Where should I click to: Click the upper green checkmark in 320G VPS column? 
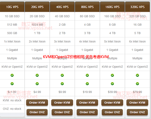(x=137, y=75)
